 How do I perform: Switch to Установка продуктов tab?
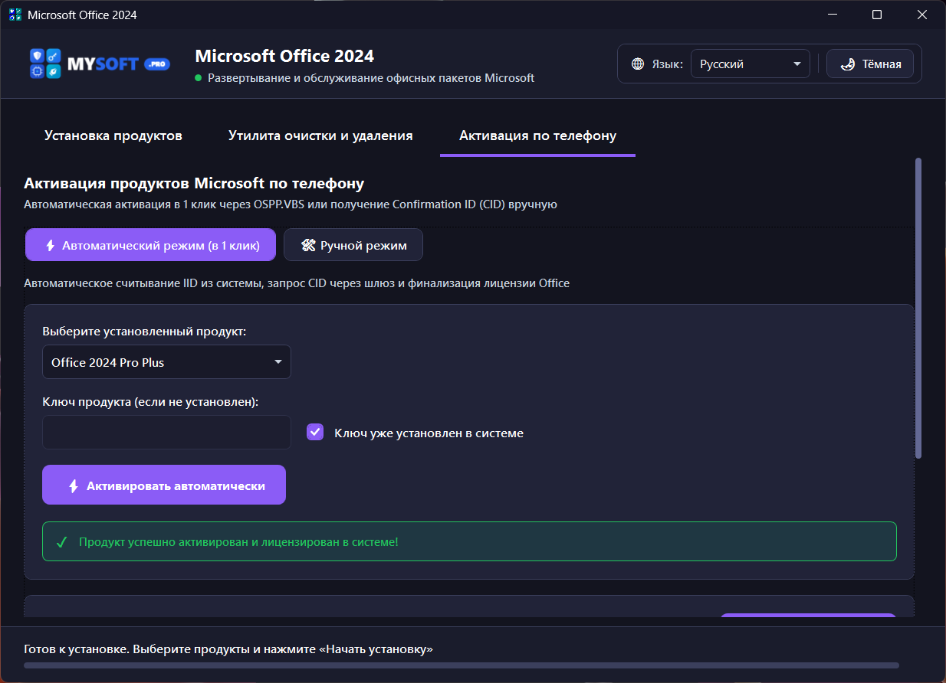click(113, 136)
